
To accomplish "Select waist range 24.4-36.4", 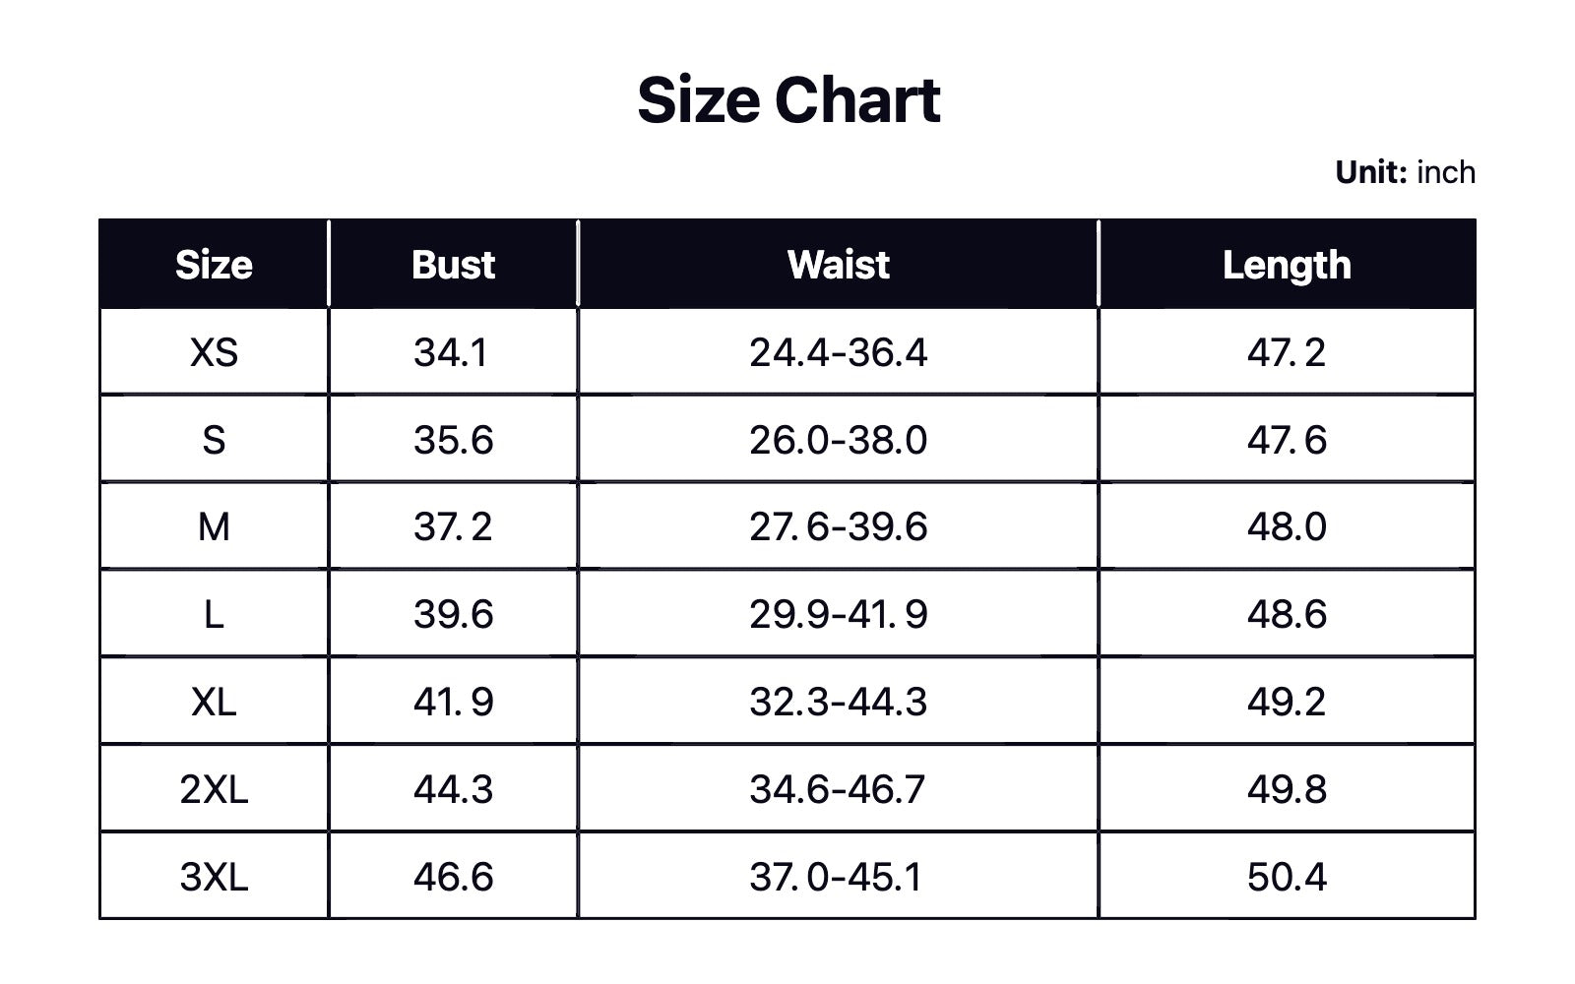I will click(838, 352).
